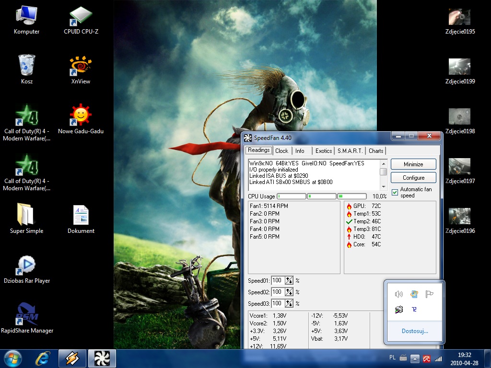
Task: Switch to the Clock tab
Action: pos(281,150)
